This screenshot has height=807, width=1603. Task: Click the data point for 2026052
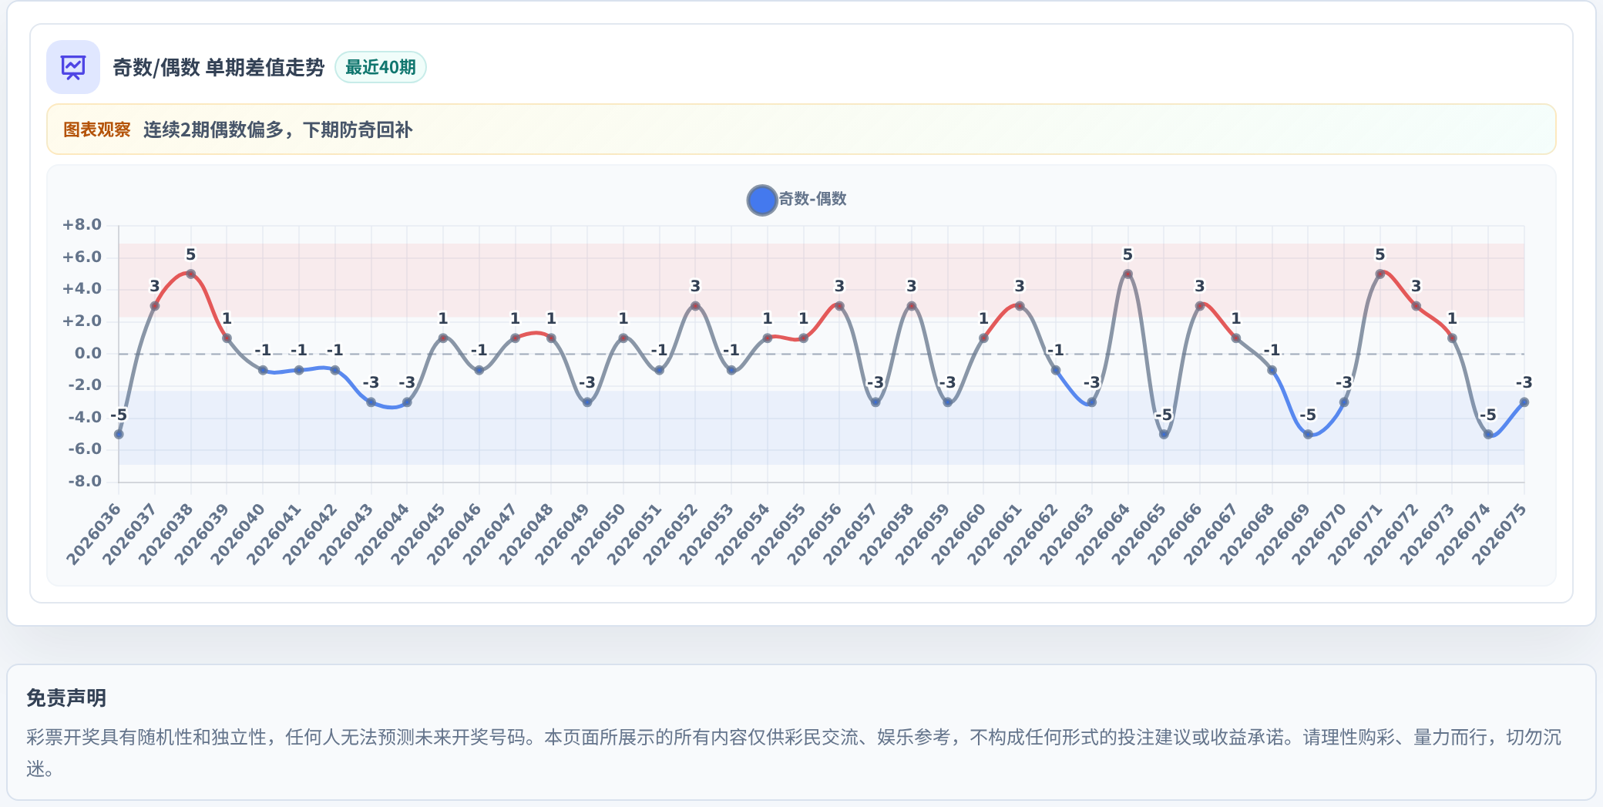[x=695, y=306]
